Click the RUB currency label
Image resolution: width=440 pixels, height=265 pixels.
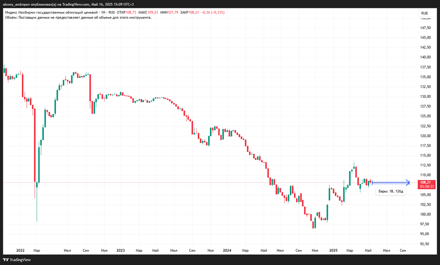[425, 13]
